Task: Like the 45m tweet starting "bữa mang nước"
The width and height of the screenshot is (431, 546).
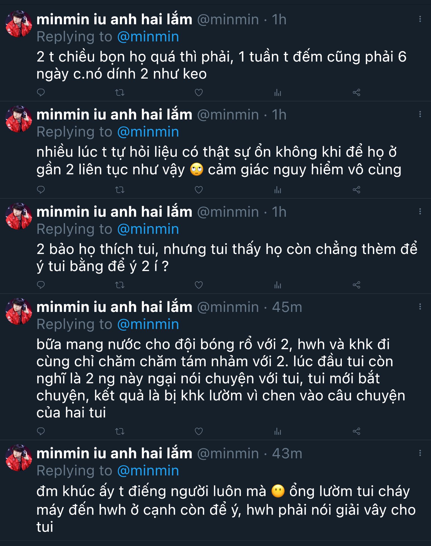Action: [199, 431]
